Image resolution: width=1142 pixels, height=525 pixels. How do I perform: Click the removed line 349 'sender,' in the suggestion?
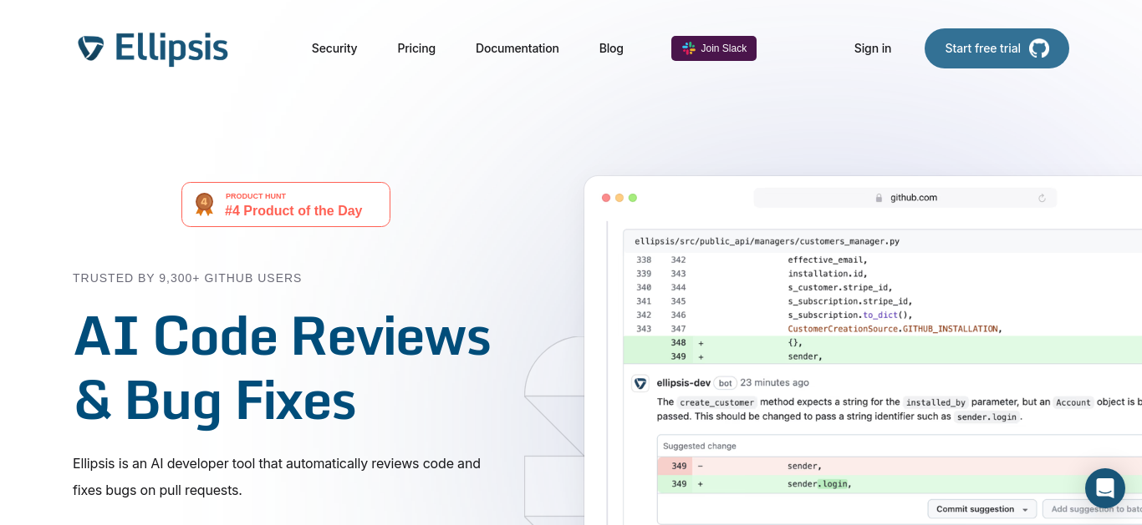tap(900, 466)
